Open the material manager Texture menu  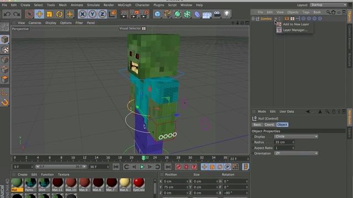point(63,174)
